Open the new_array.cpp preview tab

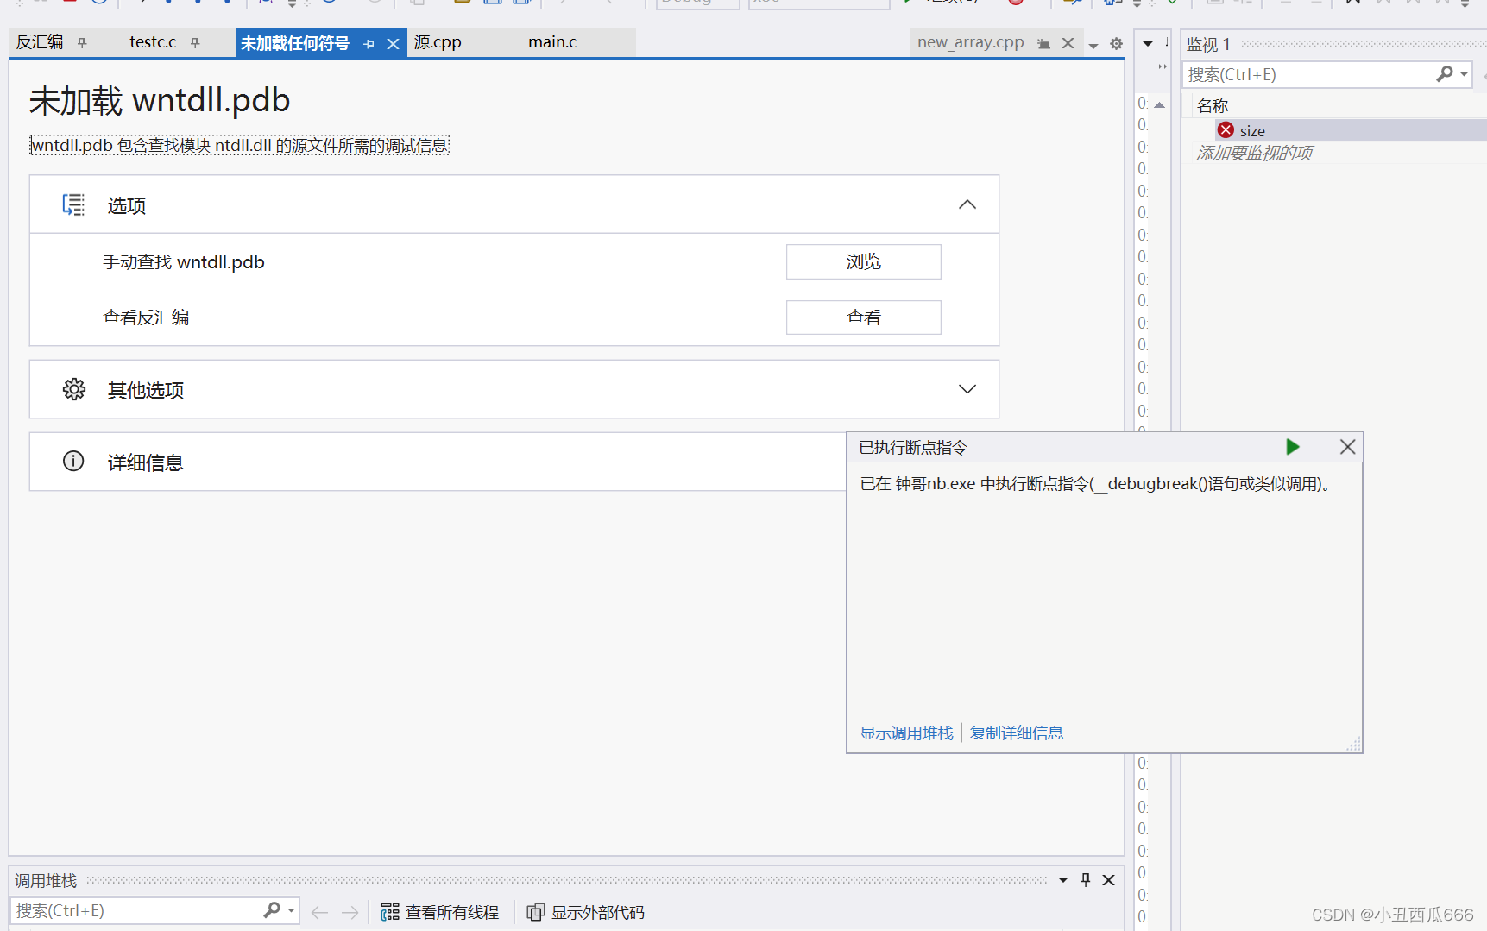click(970, 42)
